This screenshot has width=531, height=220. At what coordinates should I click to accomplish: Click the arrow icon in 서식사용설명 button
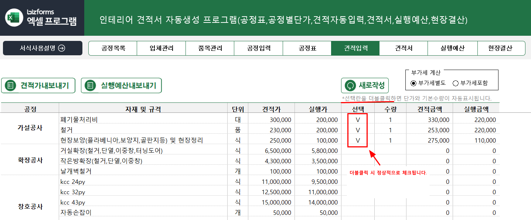[61, 48]
